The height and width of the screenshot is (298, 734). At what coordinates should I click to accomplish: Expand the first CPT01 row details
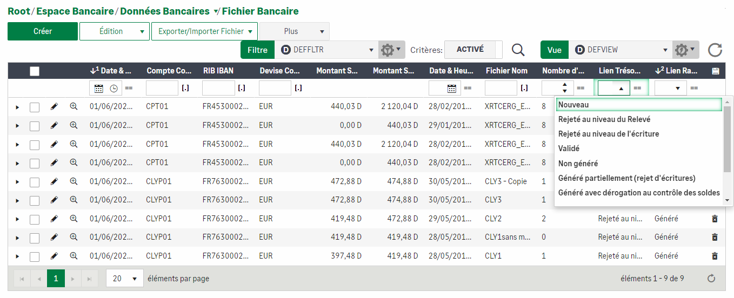[17, 107]
